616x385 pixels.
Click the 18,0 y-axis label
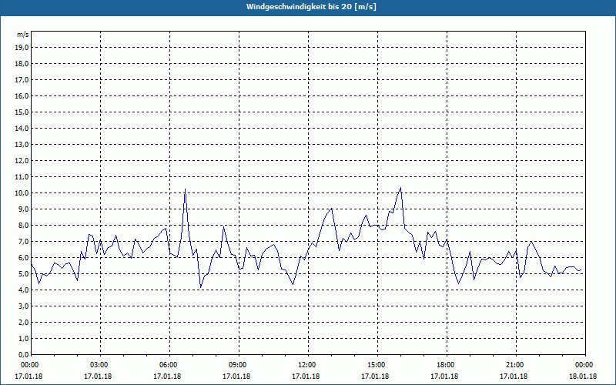pyautogui.click(x=22, y=64)
